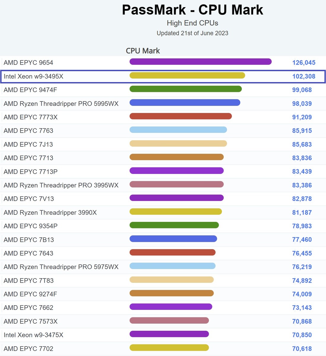Image resolution: width=326 pixels, height=356 pixels.
Task: Click the 74,892 score
Action: (302, 281)
